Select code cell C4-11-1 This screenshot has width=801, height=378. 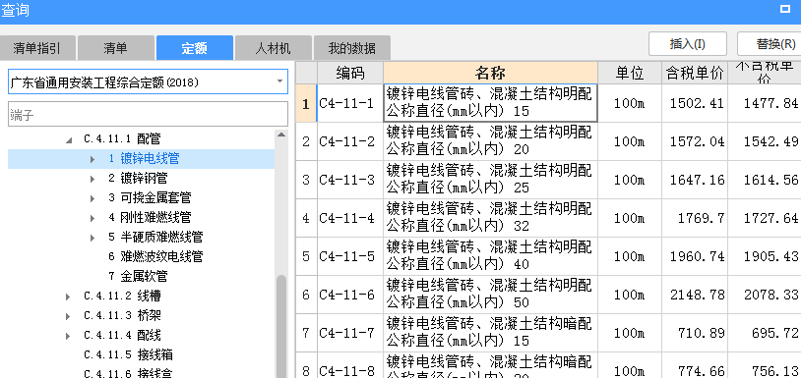[x=350, y=103]
